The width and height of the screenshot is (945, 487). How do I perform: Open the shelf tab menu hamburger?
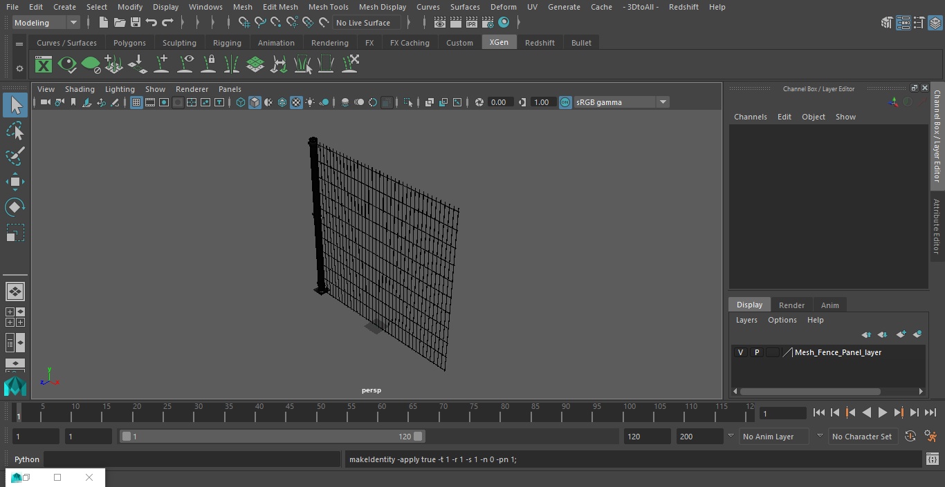tap(19, 44)
